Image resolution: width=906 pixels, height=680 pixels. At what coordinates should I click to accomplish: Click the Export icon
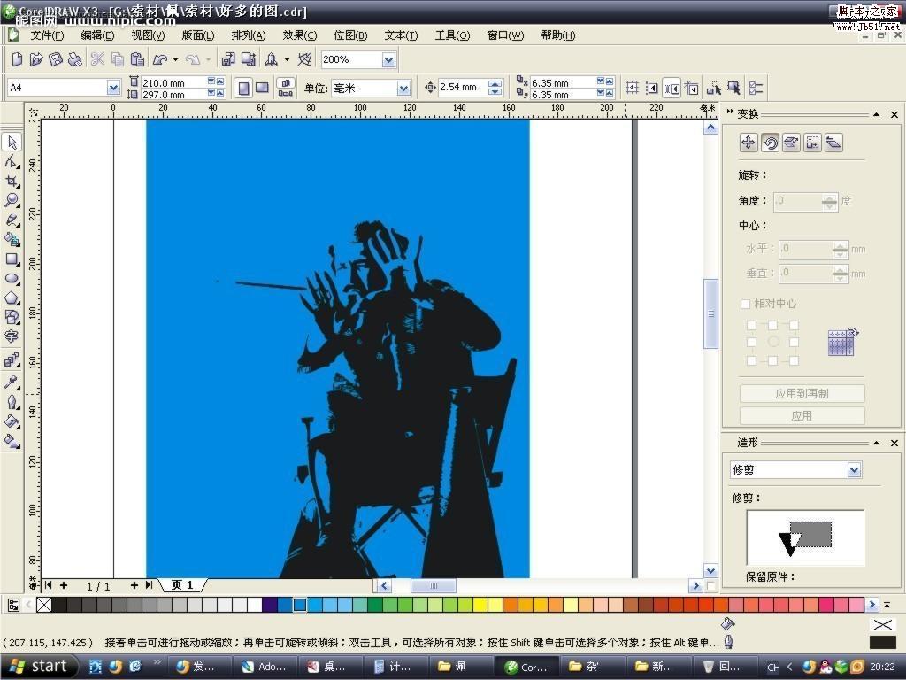point(249,59)
